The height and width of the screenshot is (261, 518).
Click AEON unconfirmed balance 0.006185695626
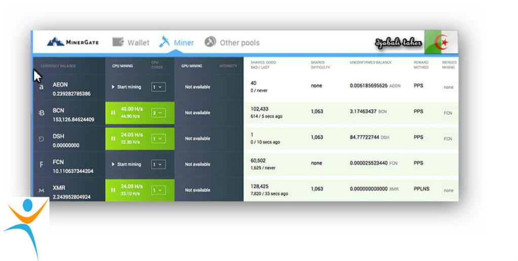coord(368,86)
